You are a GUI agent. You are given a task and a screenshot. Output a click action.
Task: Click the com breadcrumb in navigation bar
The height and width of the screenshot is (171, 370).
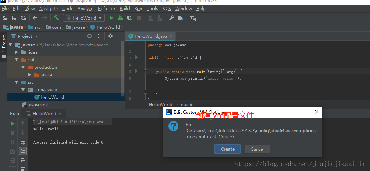[x=53, y=27]
